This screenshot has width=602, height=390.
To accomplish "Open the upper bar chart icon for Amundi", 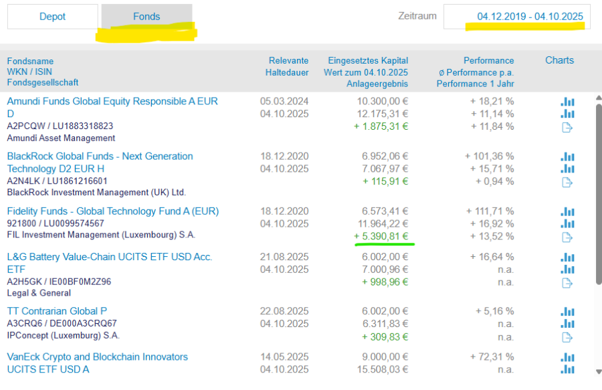I will pyautogui.click(x=567, y=102).
